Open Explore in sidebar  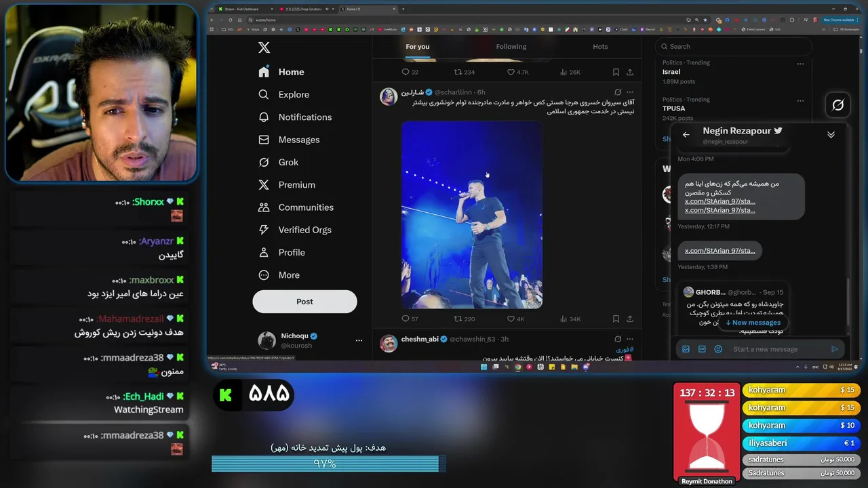point(284,94)
